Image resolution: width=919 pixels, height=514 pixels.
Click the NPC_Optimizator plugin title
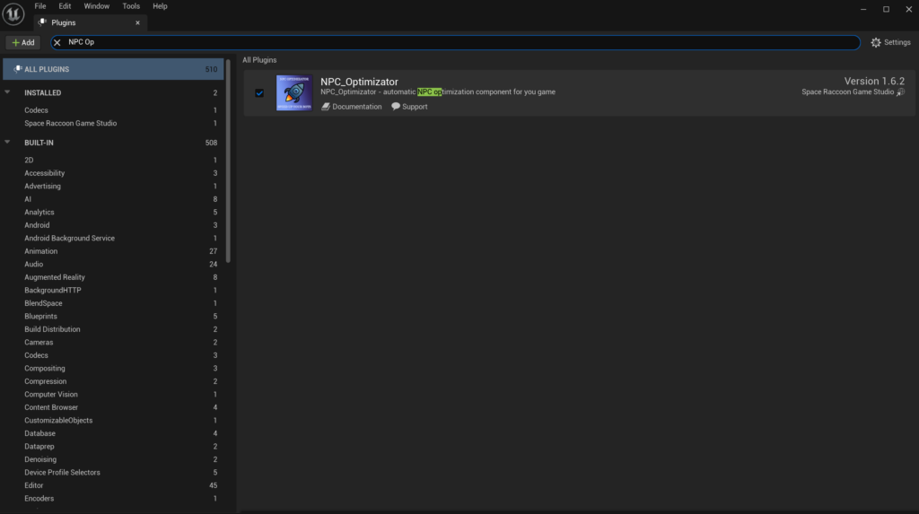tap(359, 82)
